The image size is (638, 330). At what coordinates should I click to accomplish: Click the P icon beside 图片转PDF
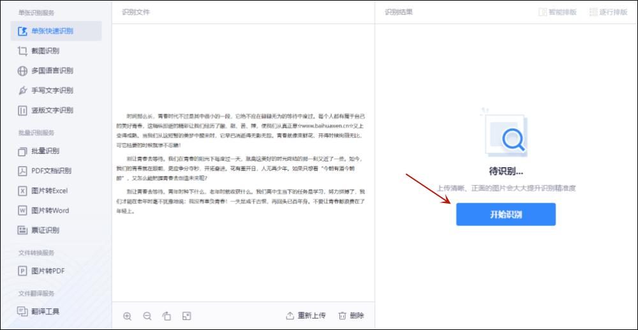(22, 271)
